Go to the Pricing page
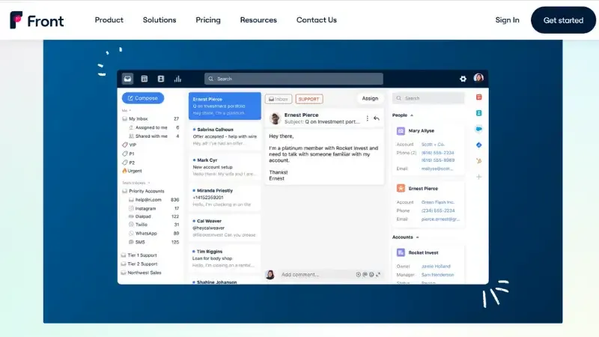Viewport: 599px width, 337px height. pyautogui.click(x=208, y=20)
